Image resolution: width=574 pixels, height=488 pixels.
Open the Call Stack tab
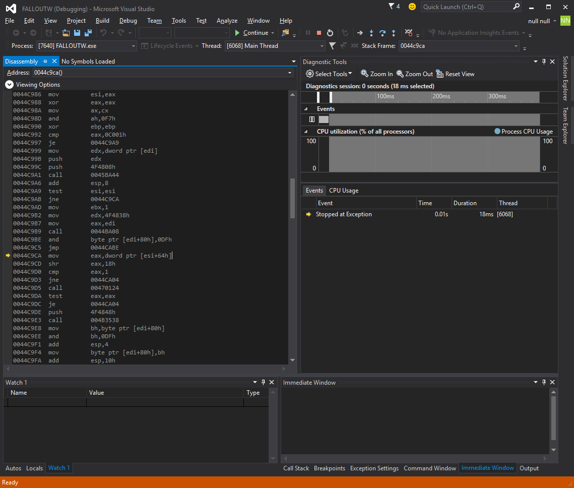click(296, 468)
